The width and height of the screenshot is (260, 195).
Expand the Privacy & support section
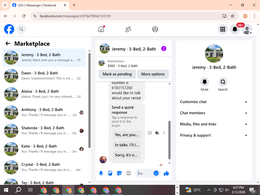pyautogui.click(x=214, y=135)
